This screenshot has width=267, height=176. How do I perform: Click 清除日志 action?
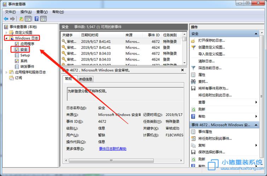click(x=207, y=61)
